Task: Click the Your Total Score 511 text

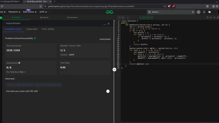Action: pyautogui.click(x=15, y=72)
